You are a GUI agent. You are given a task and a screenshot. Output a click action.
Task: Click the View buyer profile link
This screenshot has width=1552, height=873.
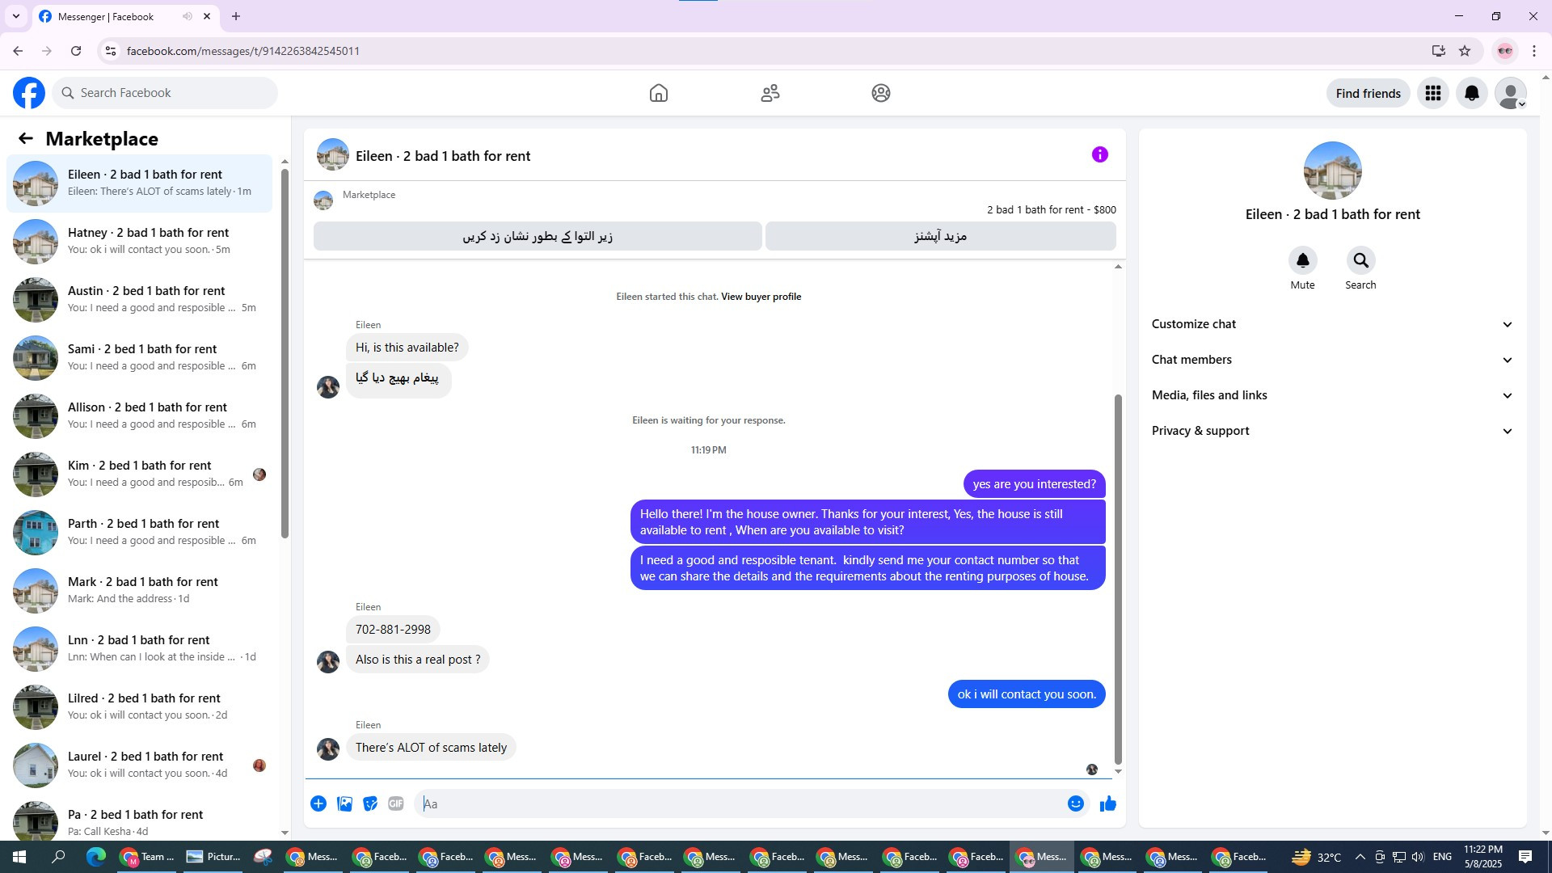[761, 297]
